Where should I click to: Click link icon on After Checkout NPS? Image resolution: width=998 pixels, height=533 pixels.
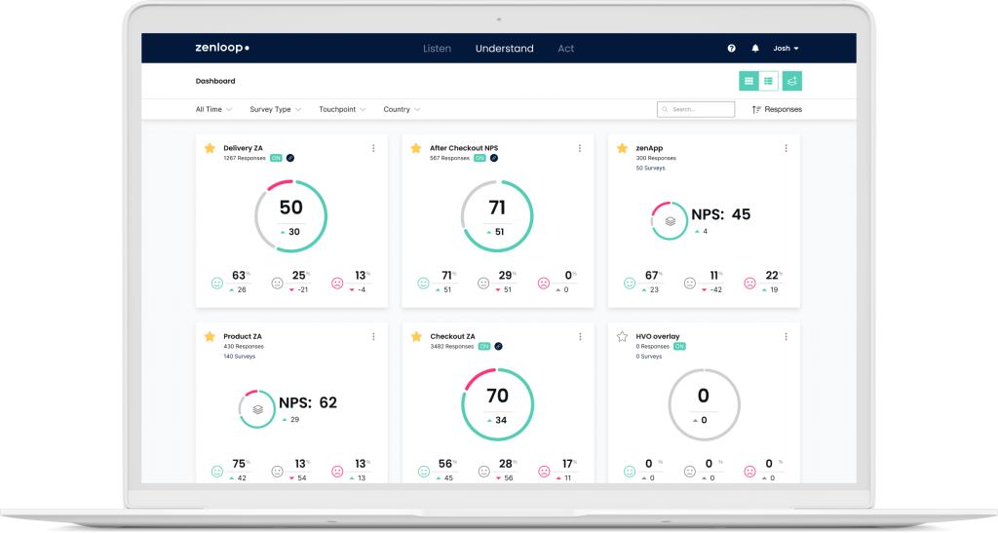[494, 157]
